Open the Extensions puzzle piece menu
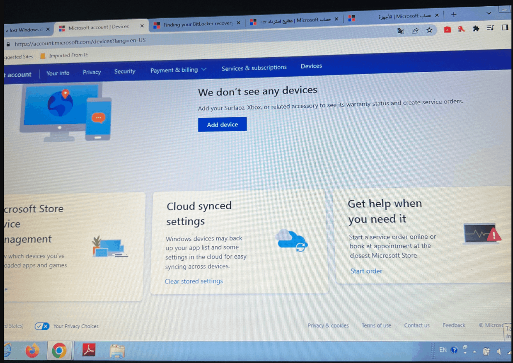Screen dimensions: 513x363 [476, 28]
